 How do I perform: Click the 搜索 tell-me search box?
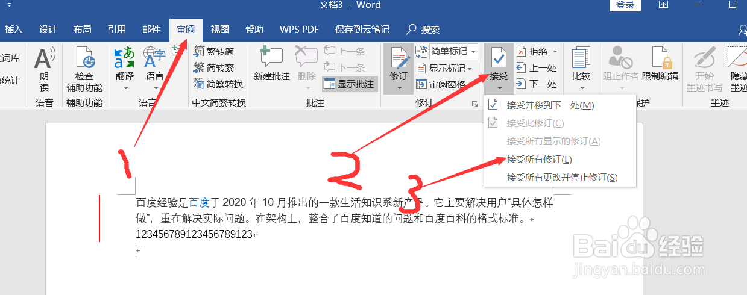[x=423, y=29]
